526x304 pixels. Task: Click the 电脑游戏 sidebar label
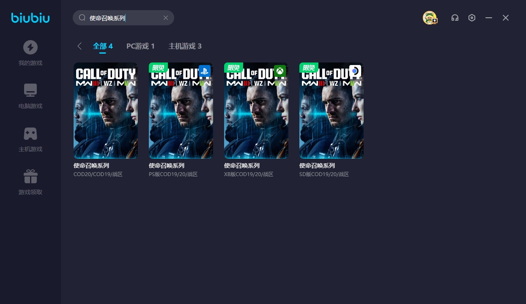[x=30, y=106]
